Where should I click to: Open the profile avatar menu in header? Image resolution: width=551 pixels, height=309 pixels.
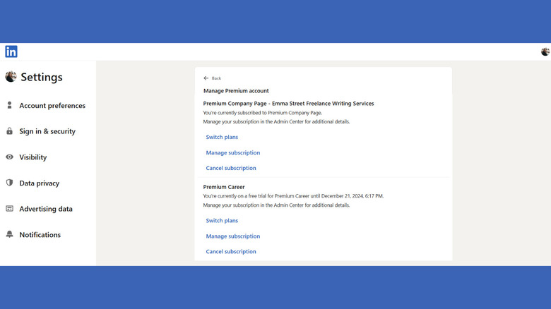(x=545, y=52)
